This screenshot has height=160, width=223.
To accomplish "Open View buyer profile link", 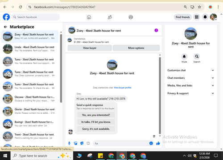I will pyautogui.click(x=123, y=88).
